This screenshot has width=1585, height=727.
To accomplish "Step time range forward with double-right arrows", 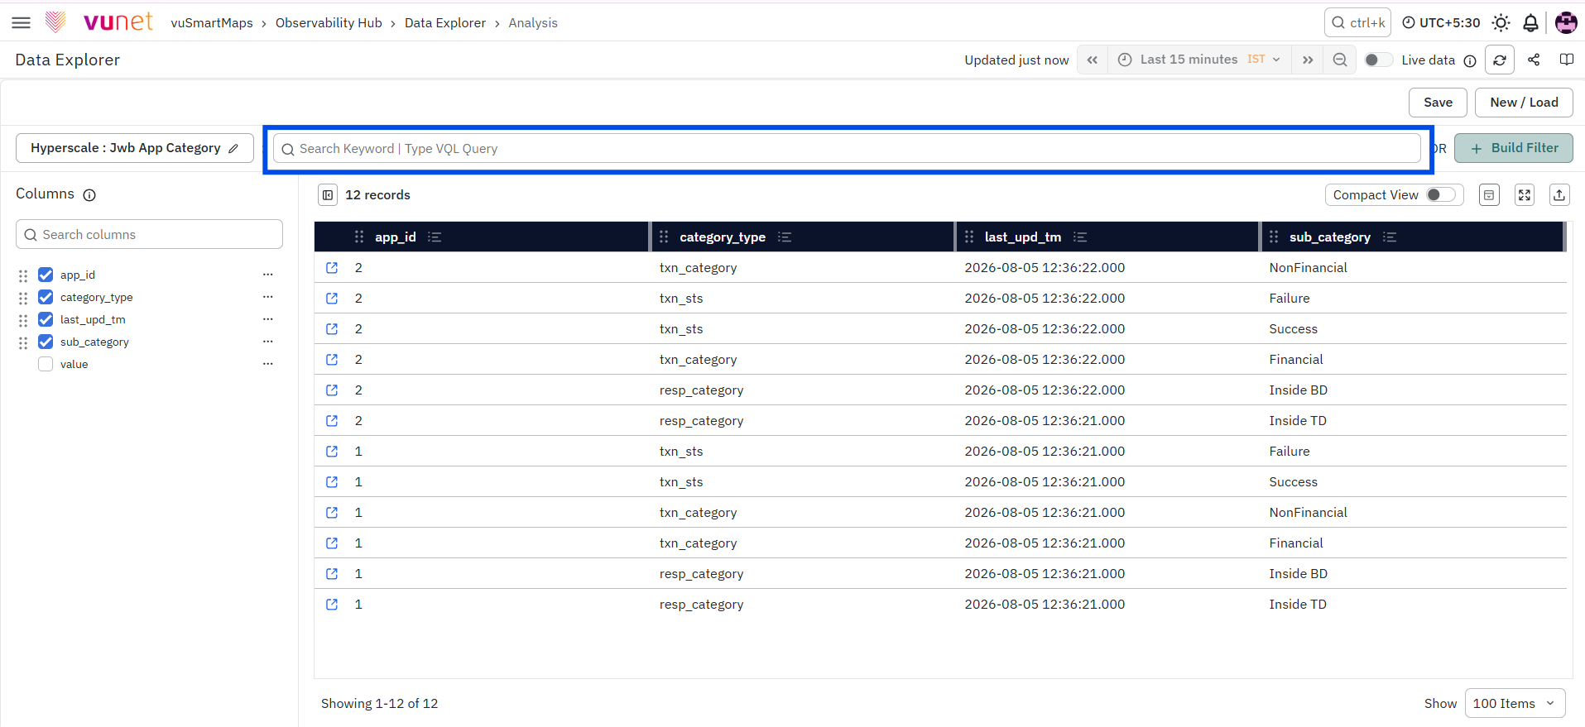I will tap(1308, 60).
